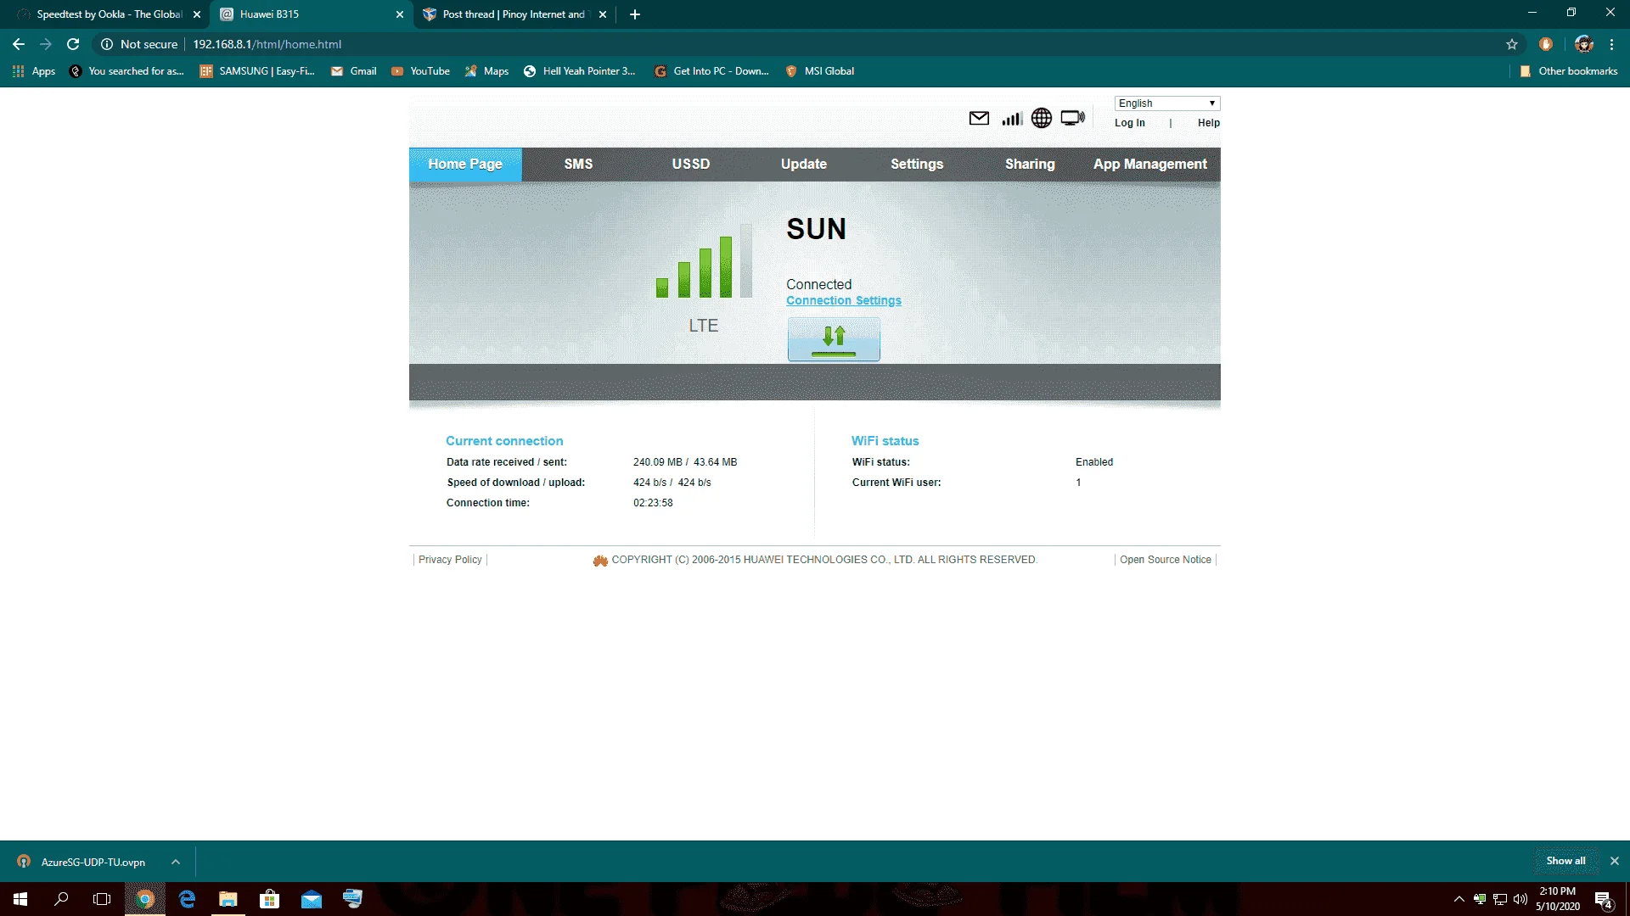Close the downloads bar

click(1615, 861)
